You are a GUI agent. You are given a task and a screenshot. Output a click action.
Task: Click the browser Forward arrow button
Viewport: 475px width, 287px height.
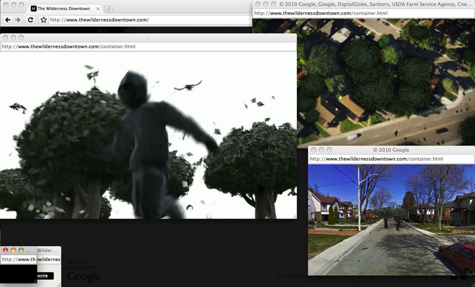coord(18,20)
